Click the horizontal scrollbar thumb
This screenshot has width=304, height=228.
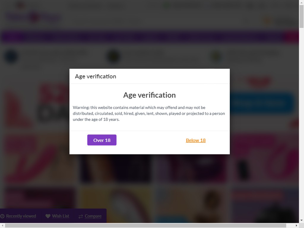point(145,226)
